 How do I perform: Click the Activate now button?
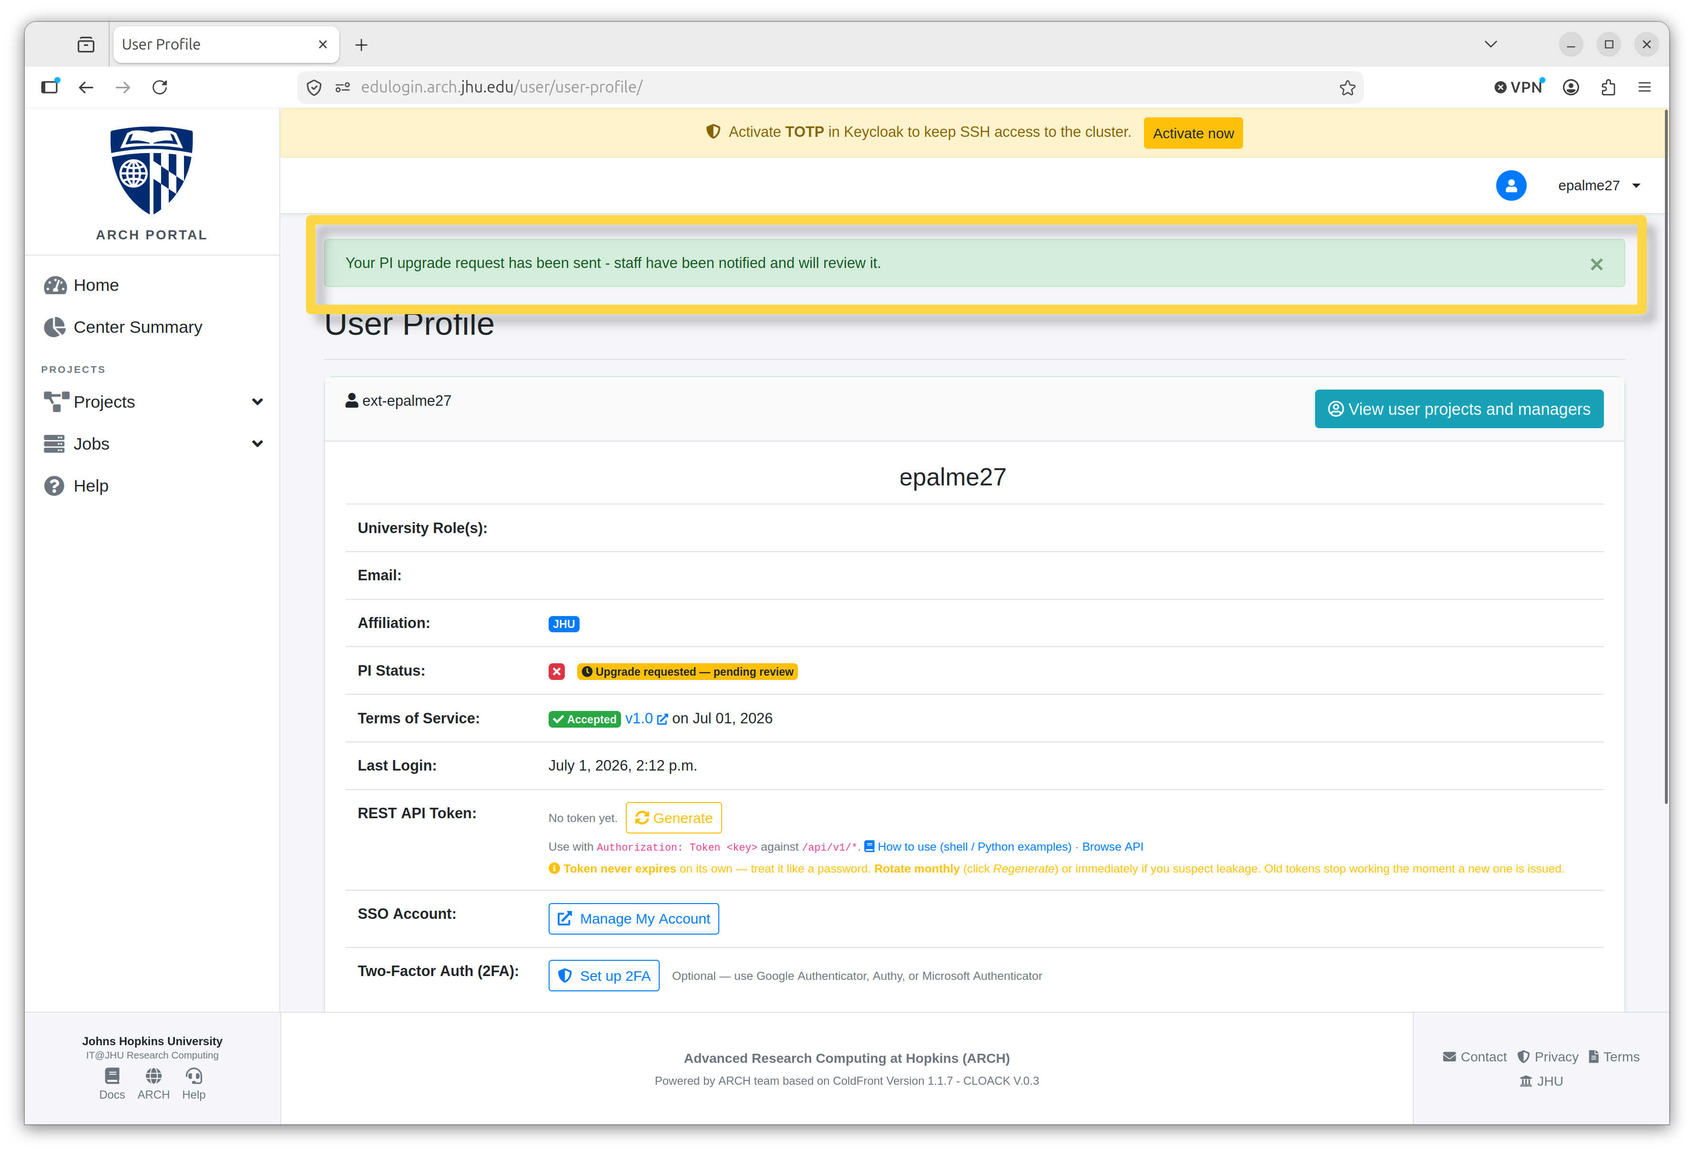click(x=1193, y=134)
